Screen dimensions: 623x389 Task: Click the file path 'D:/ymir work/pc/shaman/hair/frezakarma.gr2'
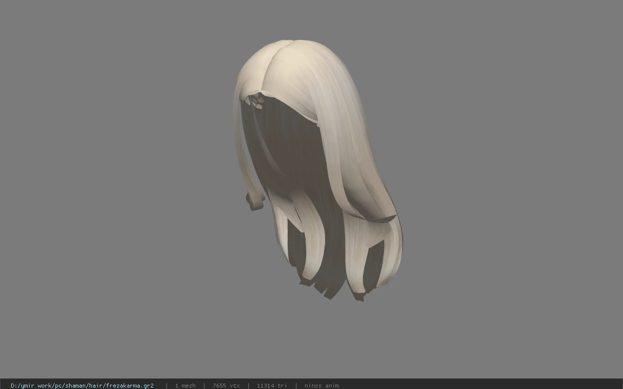click(82, 386)
